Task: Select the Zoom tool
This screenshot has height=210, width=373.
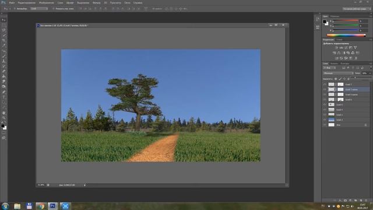Action: (x=4, y=118)
